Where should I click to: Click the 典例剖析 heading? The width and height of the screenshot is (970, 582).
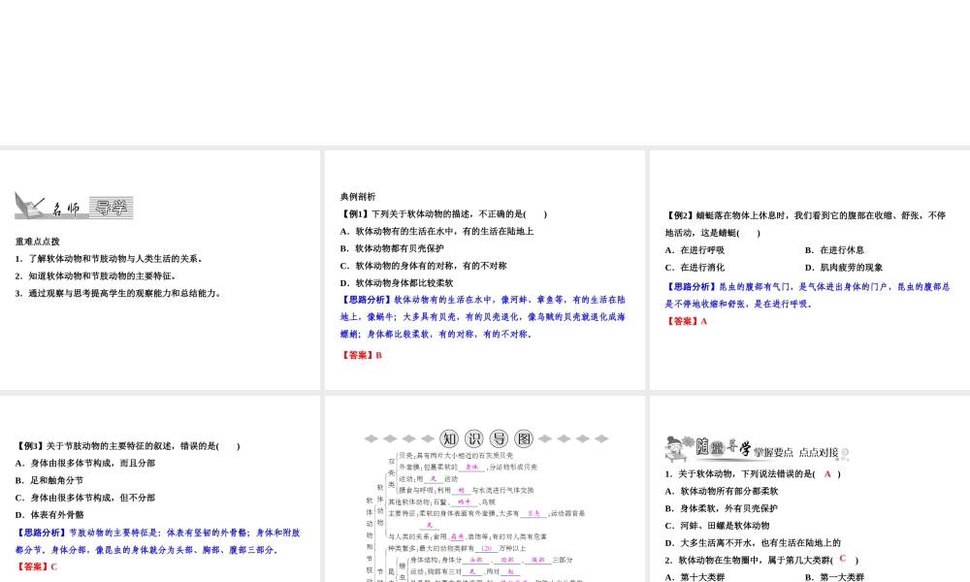coord(358,197)
